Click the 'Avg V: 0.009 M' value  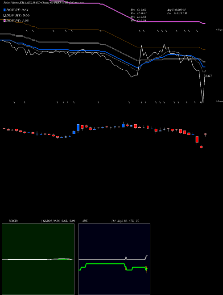click(177, 10)
